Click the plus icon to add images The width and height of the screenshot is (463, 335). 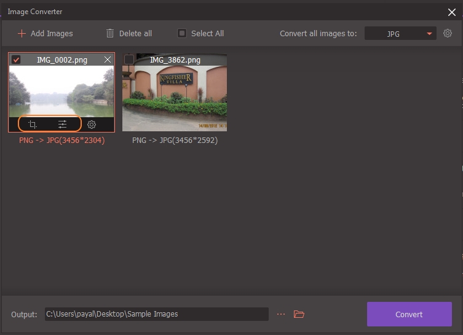(22, 33)
